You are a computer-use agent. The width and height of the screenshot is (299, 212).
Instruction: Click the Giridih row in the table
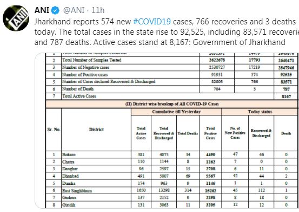pos(171,205)
